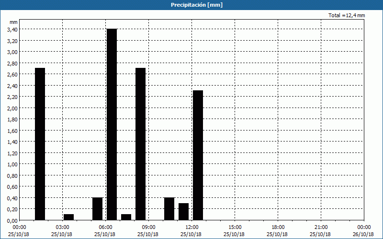The width and height of the screenshot is (383, 239).
Task: Click the 2,70 mm bar before 03:00
Action: tap(40, 144)
